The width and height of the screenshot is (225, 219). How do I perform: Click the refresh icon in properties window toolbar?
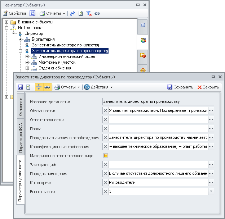(28, 87)
